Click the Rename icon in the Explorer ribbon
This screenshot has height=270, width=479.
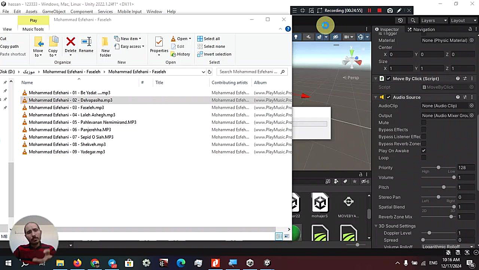pos(86,42)
